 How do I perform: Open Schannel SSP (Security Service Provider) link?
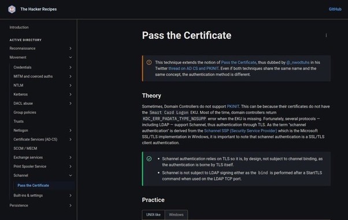(x=240, y=131)
